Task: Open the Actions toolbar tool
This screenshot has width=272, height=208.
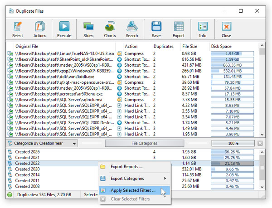Action: (x=40, y=29)
